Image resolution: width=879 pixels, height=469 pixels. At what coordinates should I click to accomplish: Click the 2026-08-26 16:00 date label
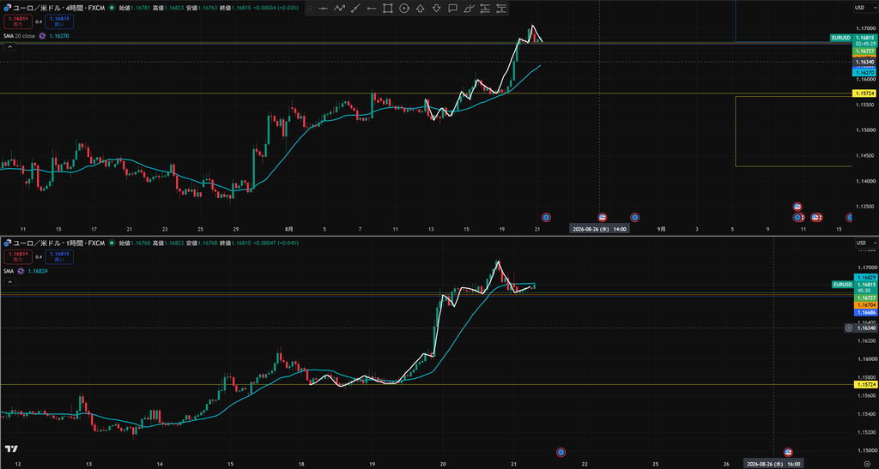tap(773, 464)
